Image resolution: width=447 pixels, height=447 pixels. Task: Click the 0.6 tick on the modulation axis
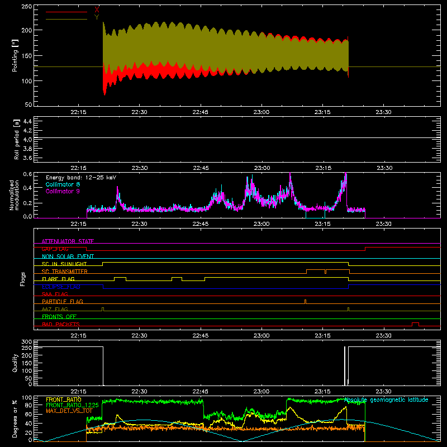click(x=27, y=174)
